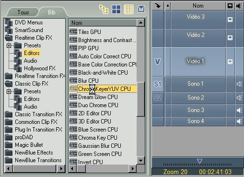Select the Gaussian Blur CPU effect
The width and height of the screenshot is (244, 177).
point(100,146)
